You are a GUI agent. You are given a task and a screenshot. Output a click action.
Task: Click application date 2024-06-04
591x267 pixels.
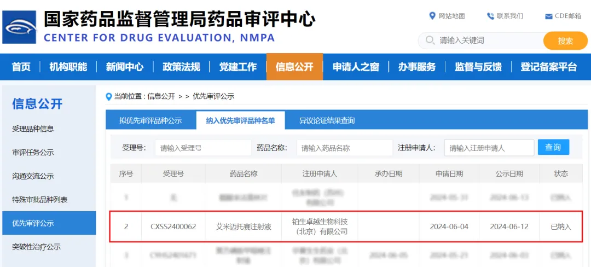coord(449,227)
